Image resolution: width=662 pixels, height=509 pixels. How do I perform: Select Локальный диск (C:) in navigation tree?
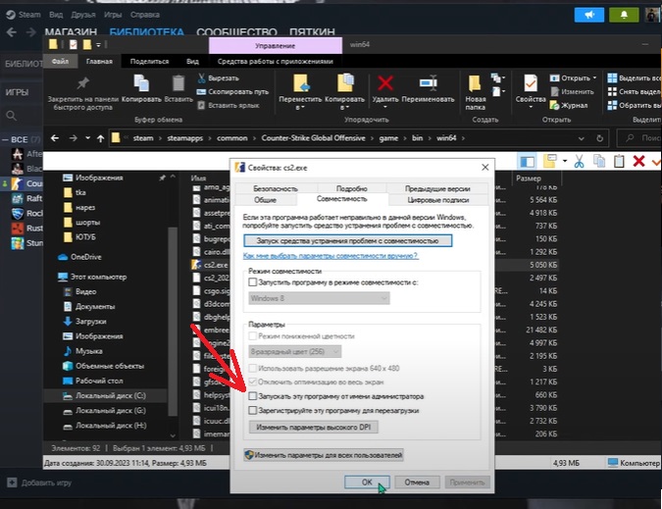pyautogui.click(x=106, y=395)
